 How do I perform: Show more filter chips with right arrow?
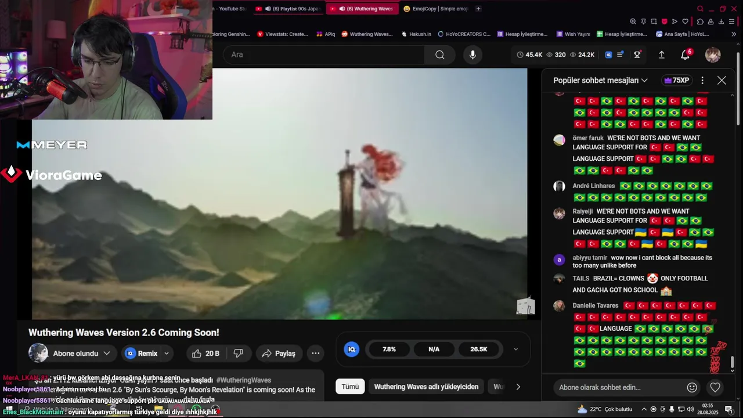coord(518,387)
